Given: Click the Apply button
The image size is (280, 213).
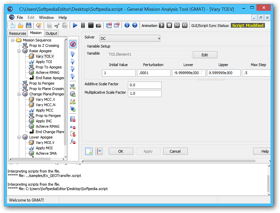Looking at the screenshot, I should click(x=148, y=151).
